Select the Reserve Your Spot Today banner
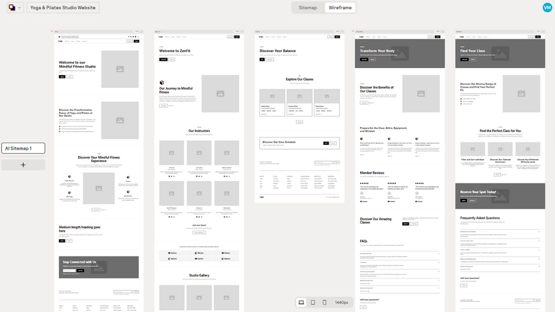555x312 pixels. pyautogui.click(x=500, y=196)
